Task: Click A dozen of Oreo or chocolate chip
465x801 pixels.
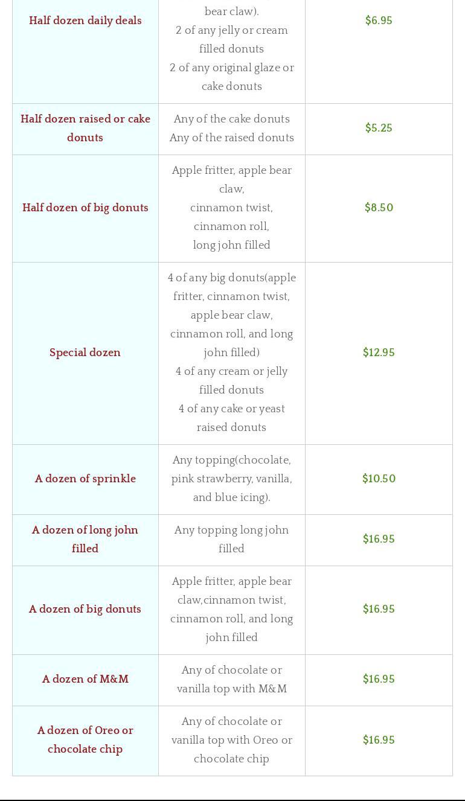Action: (85, 739)
